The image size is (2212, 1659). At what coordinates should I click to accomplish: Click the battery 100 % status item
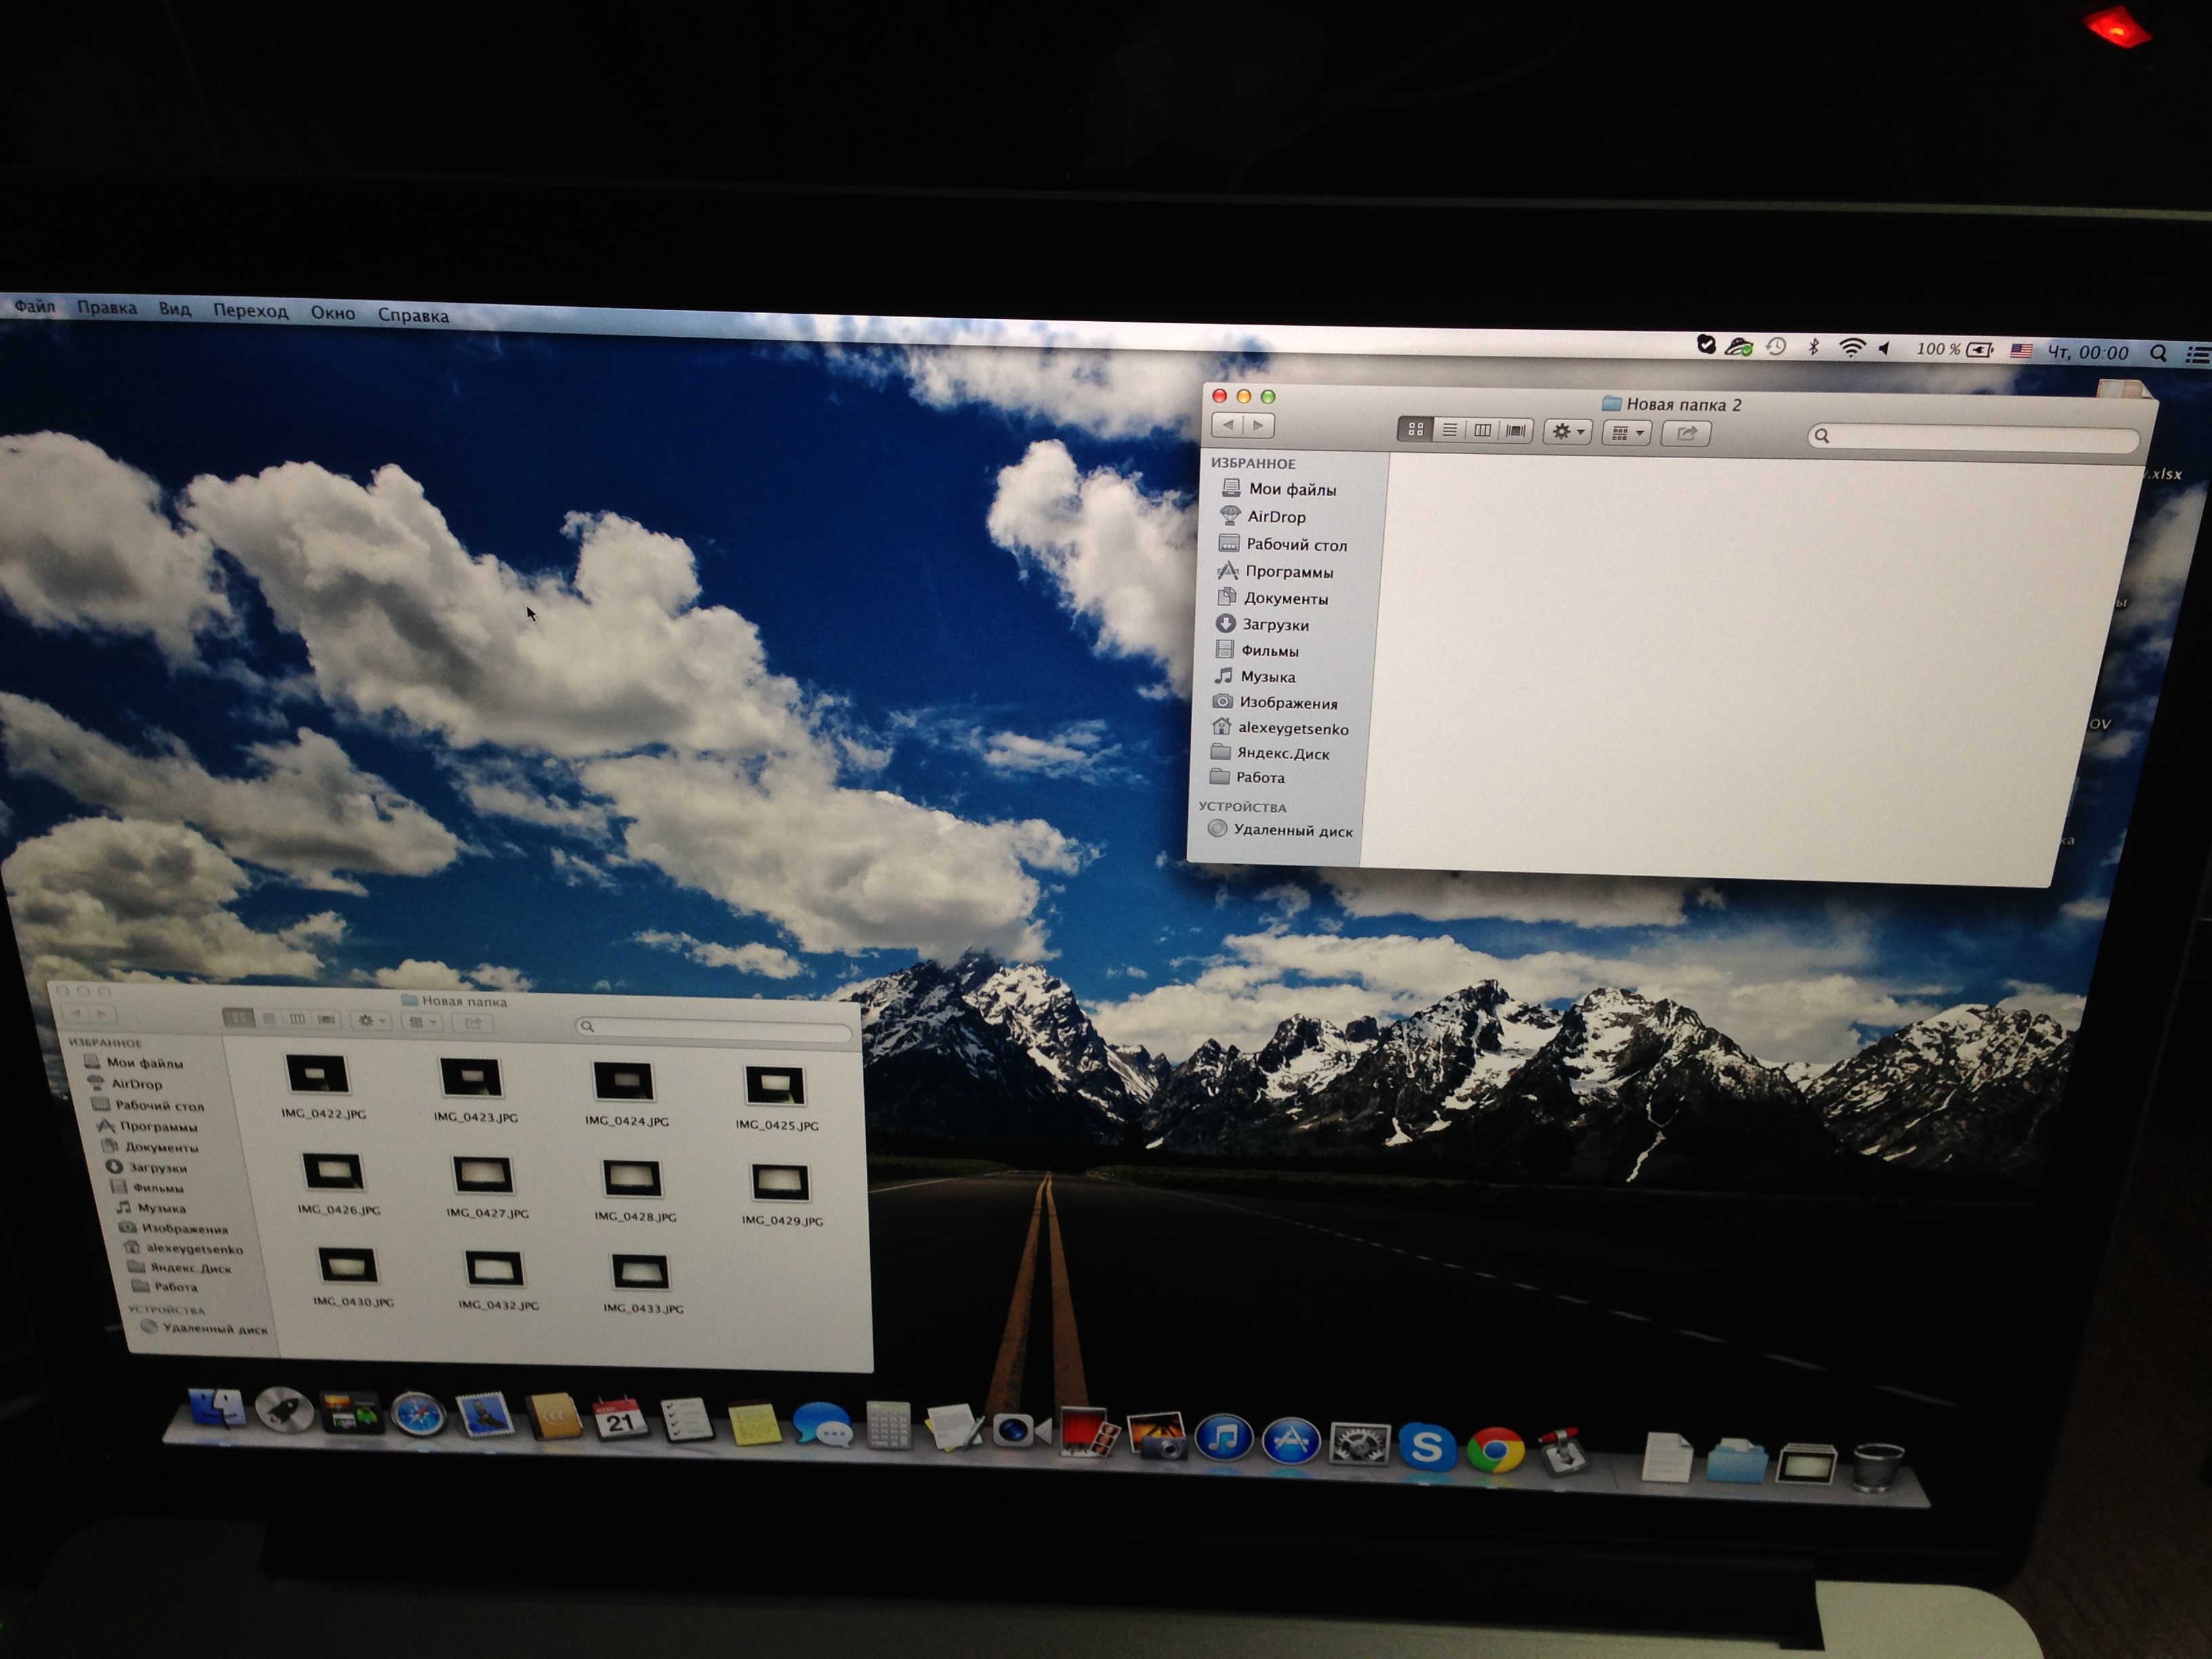pyautogui.click(x=1955, y=349)
